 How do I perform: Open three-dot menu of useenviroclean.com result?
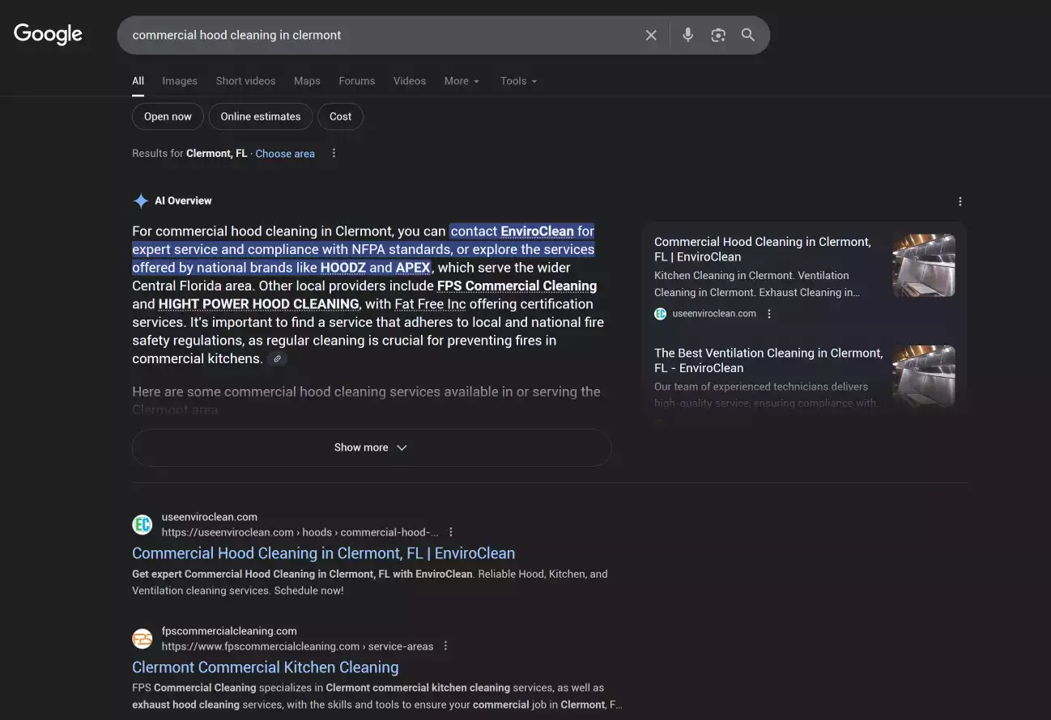coord(451,532)
